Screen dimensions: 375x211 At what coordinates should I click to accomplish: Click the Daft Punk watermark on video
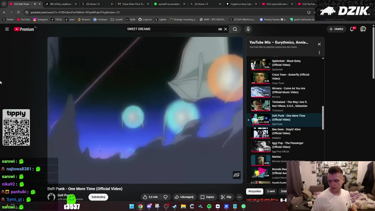tap(237, 175)
